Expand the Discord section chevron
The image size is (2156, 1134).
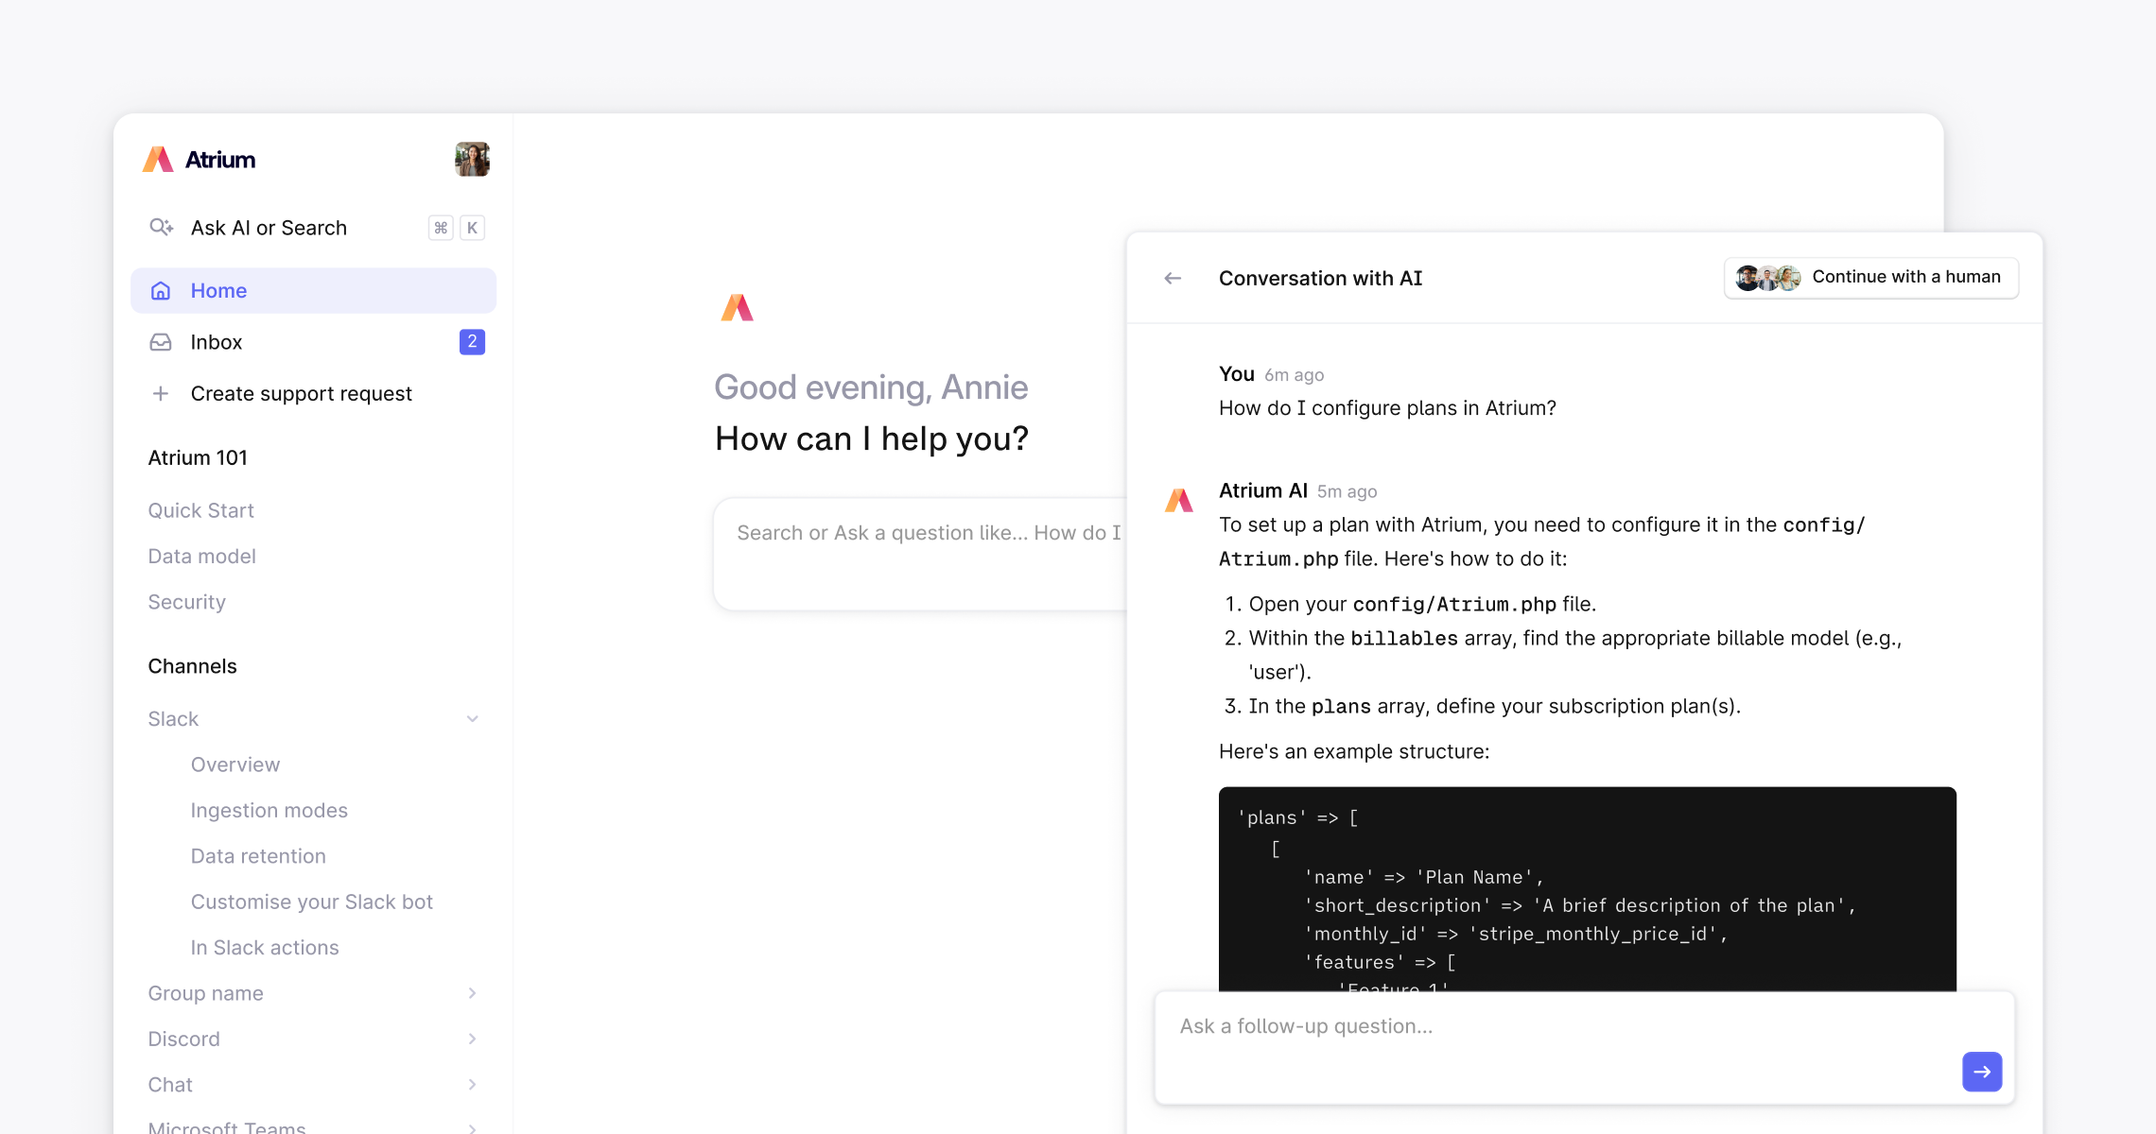click(x=473, y=1039)
